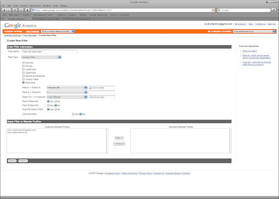The width and height of the screenshot is (279, 199).
Task: Set Case Sensitive to Yes
Action: click(73, 114)
